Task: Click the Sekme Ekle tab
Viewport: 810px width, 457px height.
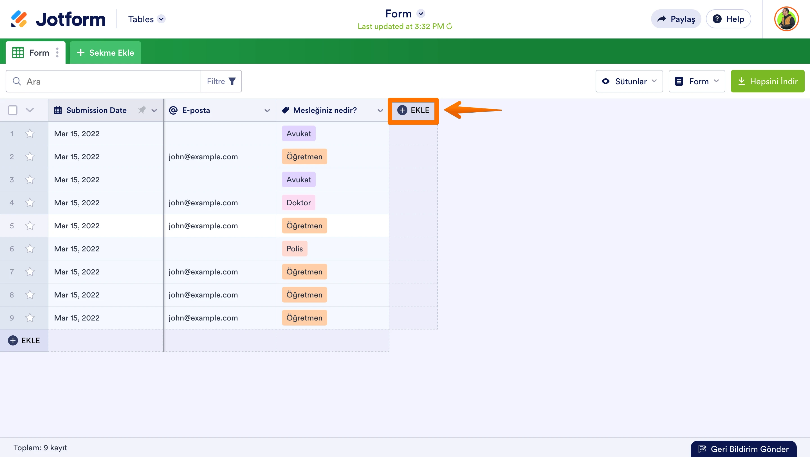Action: 105,53
